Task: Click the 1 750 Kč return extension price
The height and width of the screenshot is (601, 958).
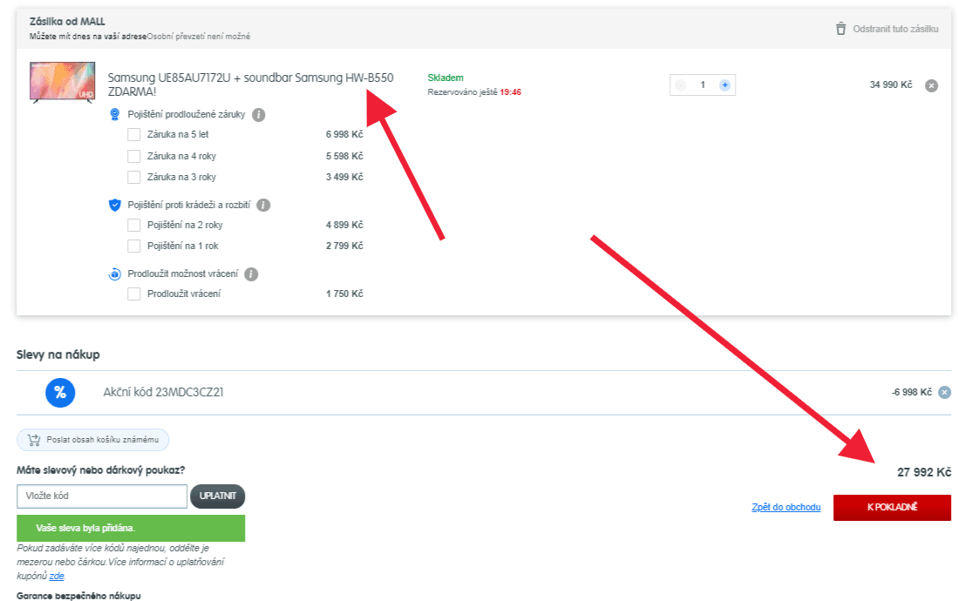Action: [344, 294]
